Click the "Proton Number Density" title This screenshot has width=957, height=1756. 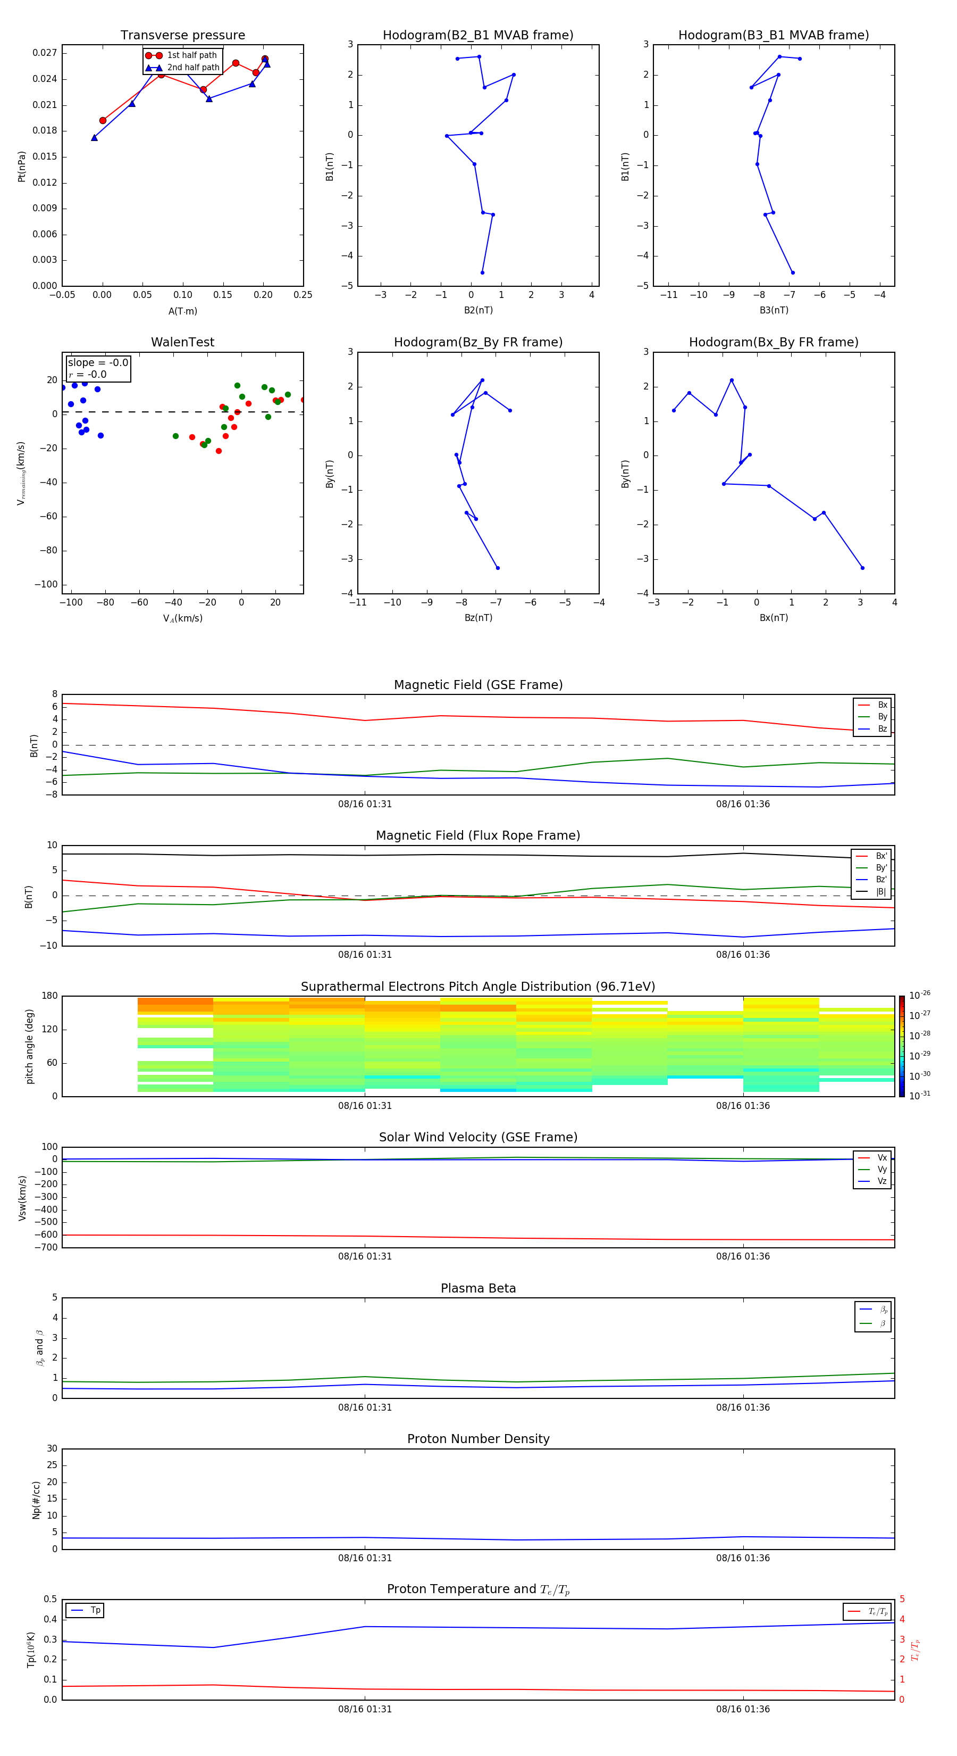pyautogui.click(x=478, y=1440)
